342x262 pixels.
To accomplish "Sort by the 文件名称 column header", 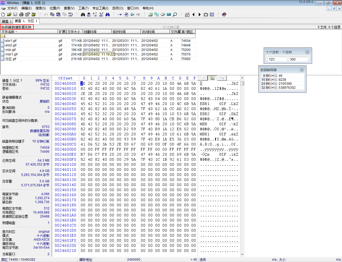I will point(29,32).
